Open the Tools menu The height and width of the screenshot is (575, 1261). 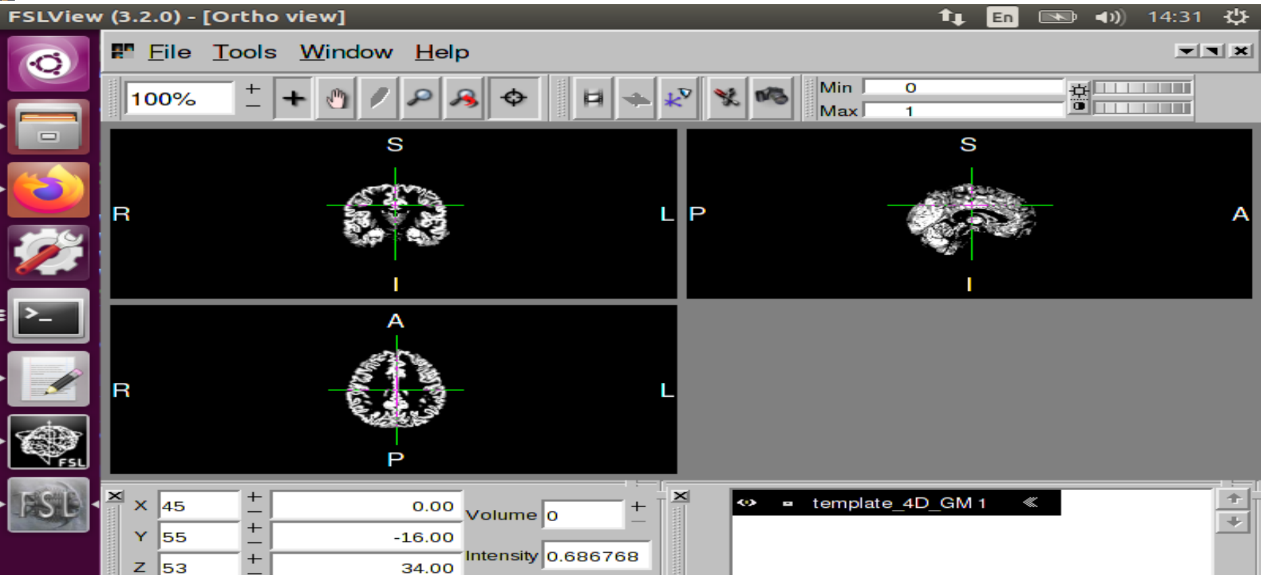pos(244,51)
